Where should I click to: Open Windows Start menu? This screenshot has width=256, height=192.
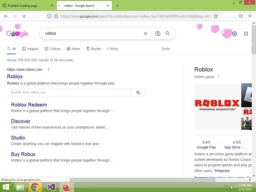pyautogui.click(x=6, y=187)
